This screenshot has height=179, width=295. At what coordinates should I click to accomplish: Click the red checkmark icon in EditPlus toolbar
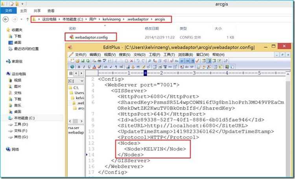[x=197, y=61]
